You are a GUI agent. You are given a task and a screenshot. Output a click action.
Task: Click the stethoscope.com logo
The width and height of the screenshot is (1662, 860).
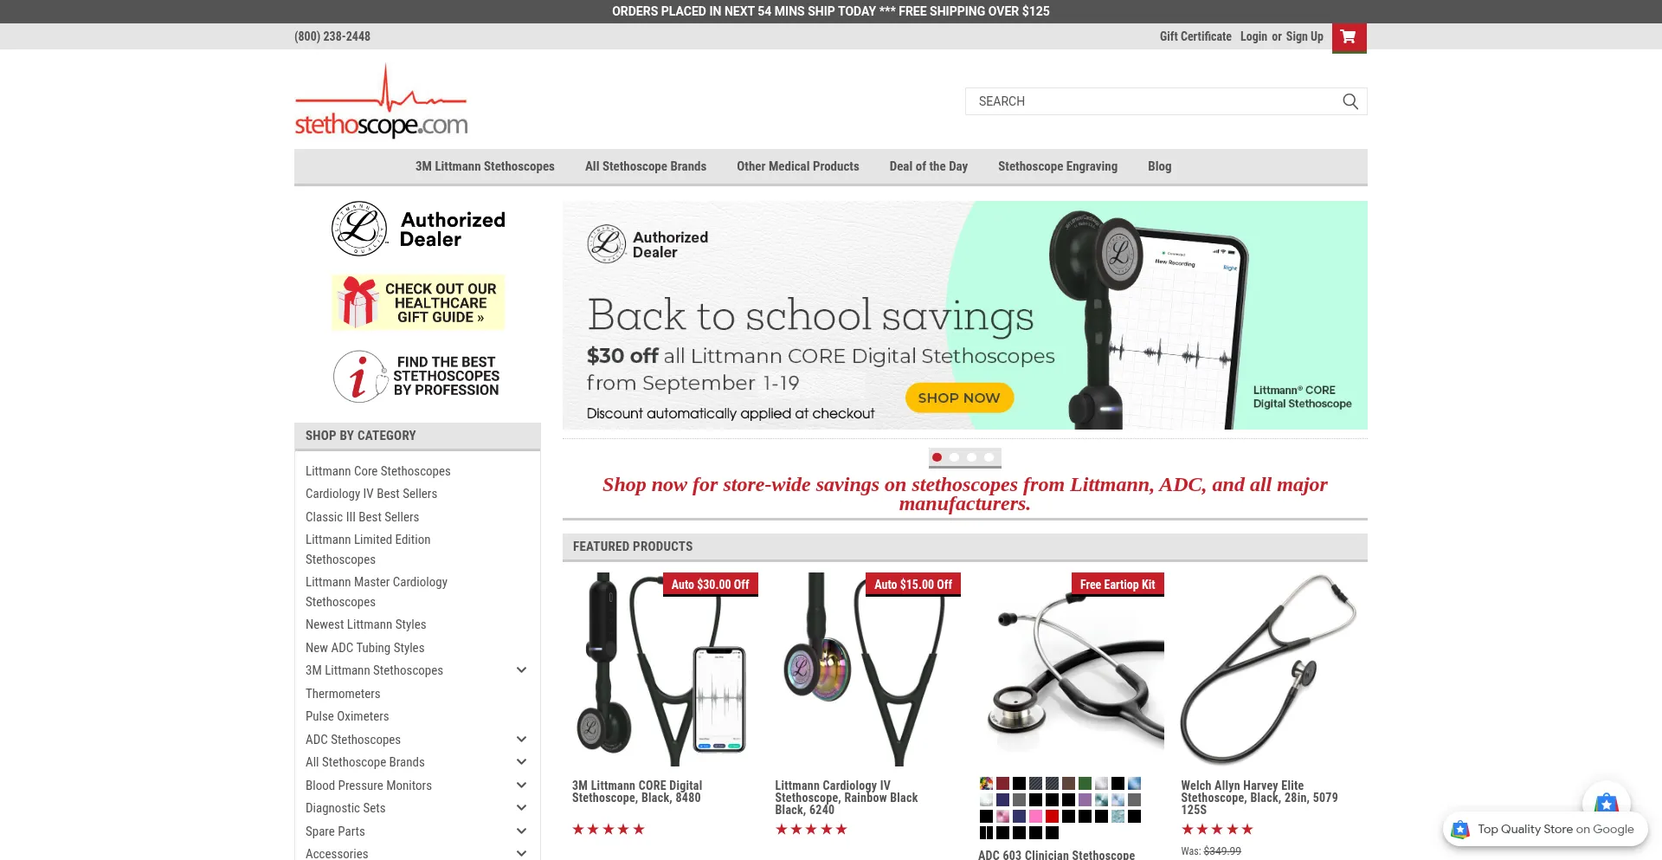tap(381, 101)
